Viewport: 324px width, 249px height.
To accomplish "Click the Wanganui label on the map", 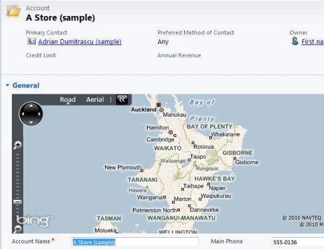I will (150, 197).
